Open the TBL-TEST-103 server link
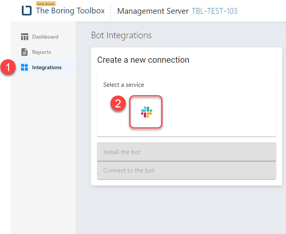Viewport: 286px width, 234px height. tap(214, 11)
